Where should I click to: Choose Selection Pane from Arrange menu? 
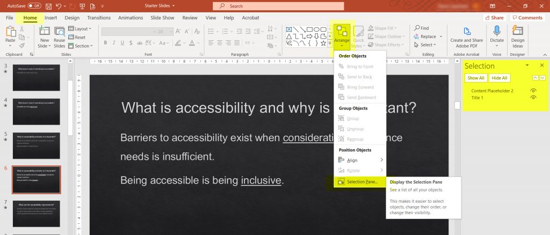point(361,182)
